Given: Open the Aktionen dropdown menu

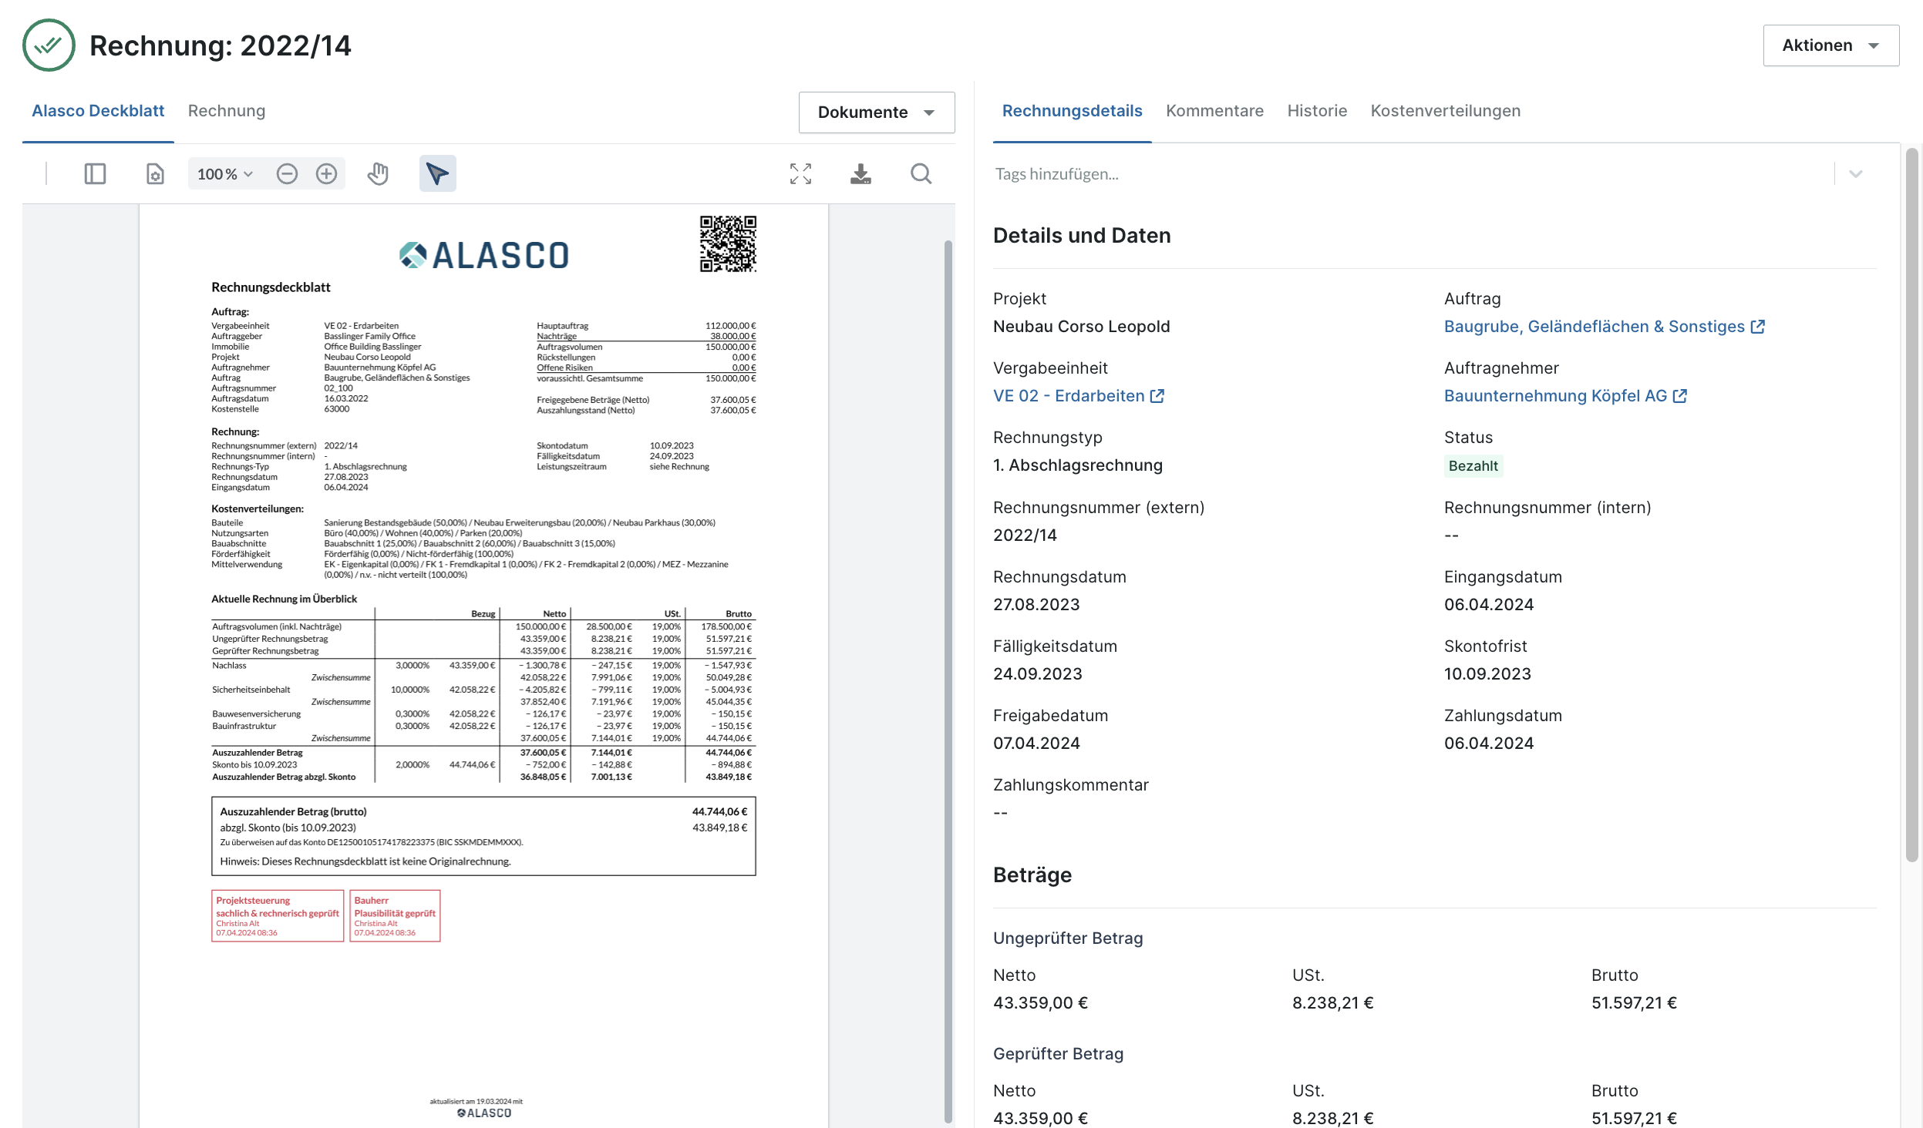Looking at the screenshot, I should [x=1830, y=45].
